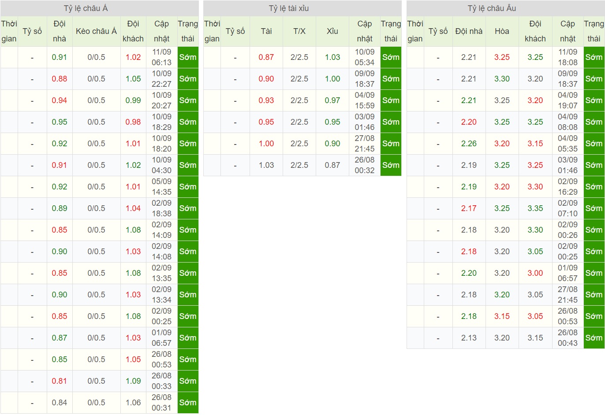Click draw odds 3.30 in châu Âu 09/09 18:37 row
The width and height of the screenshot is (605, 415).
pyautogui.click(x=502, y=79)
